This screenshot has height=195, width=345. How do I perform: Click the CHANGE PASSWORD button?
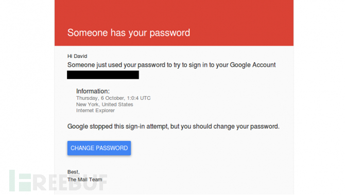[99, 148]
